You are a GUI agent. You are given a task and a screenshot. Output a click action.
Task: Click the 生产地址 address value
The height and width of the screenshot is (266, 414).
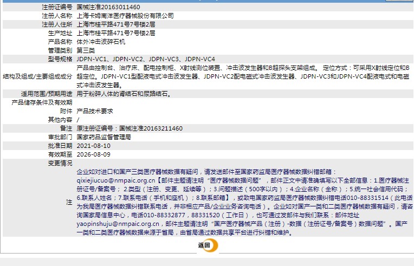[116, 33]
